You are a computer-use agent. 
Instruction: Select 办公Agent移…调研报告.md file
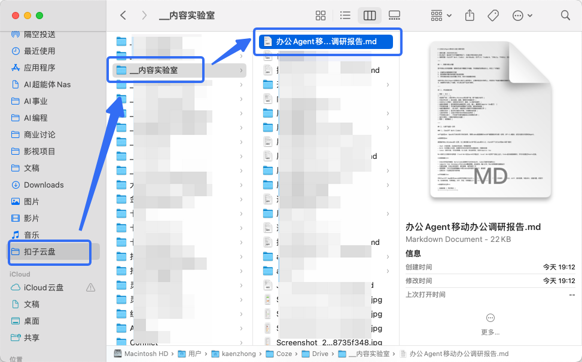[x=326, y=41]
